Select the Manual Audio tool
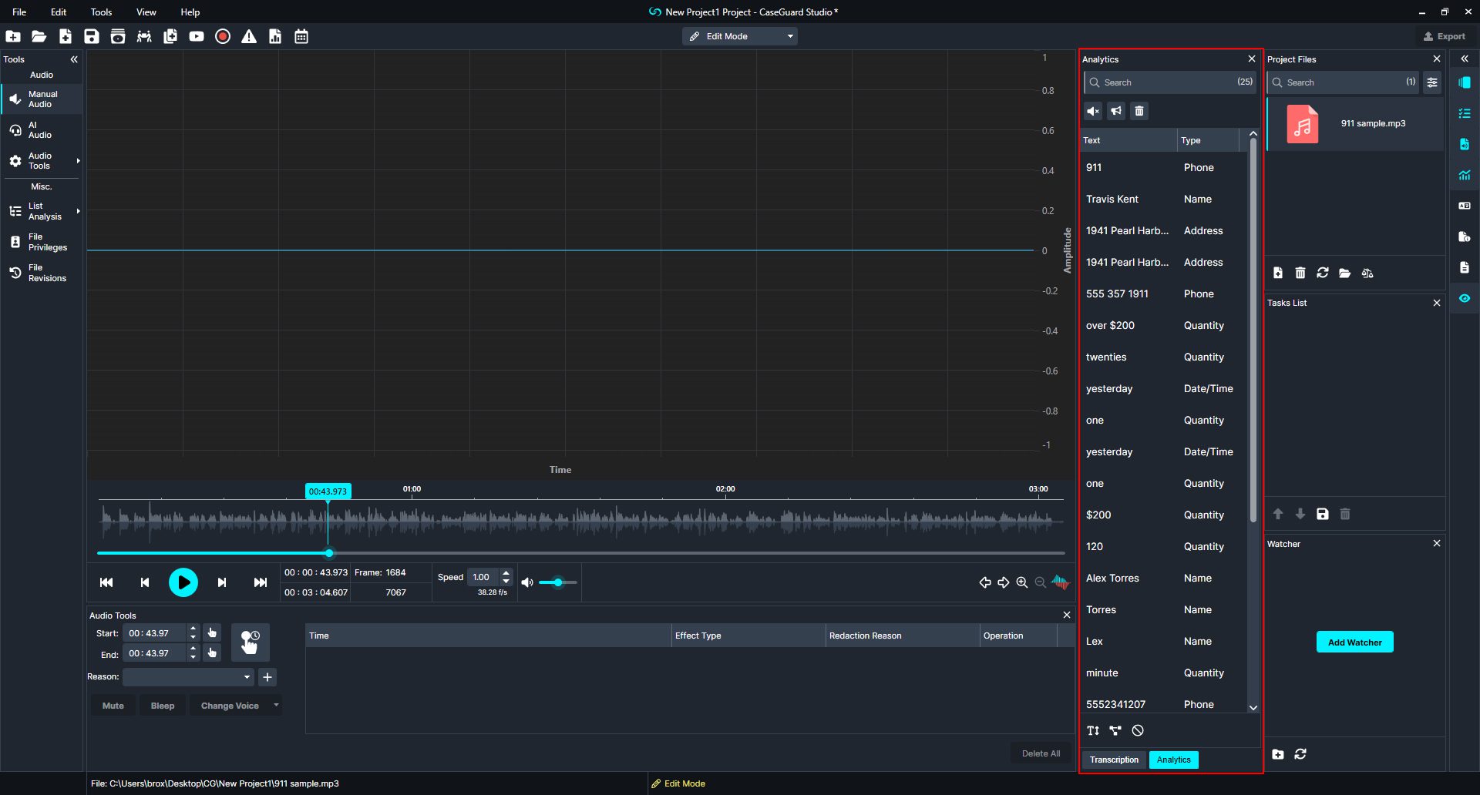Screen dimensions: 1480x795 (42, 99)
